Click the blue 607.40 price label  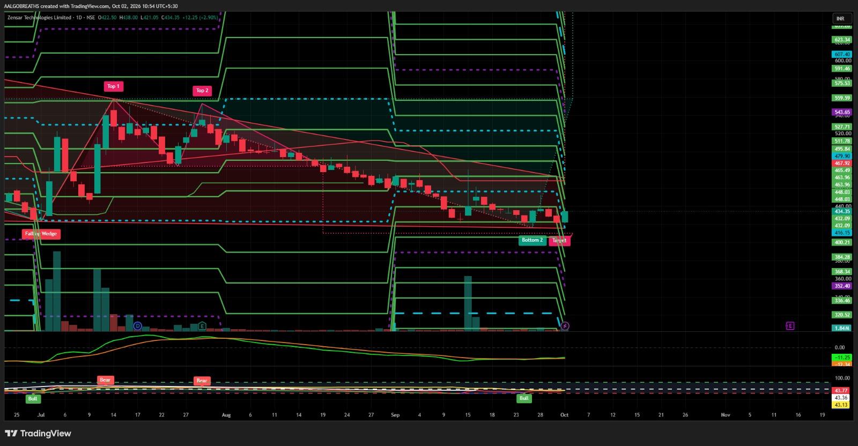842,55
